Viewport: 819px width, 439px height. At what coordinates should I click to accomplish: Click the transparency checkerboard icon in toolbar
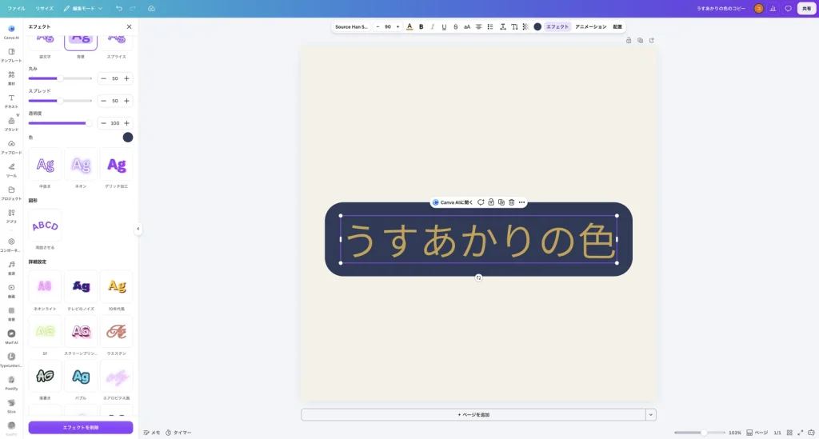click(526, 26)
